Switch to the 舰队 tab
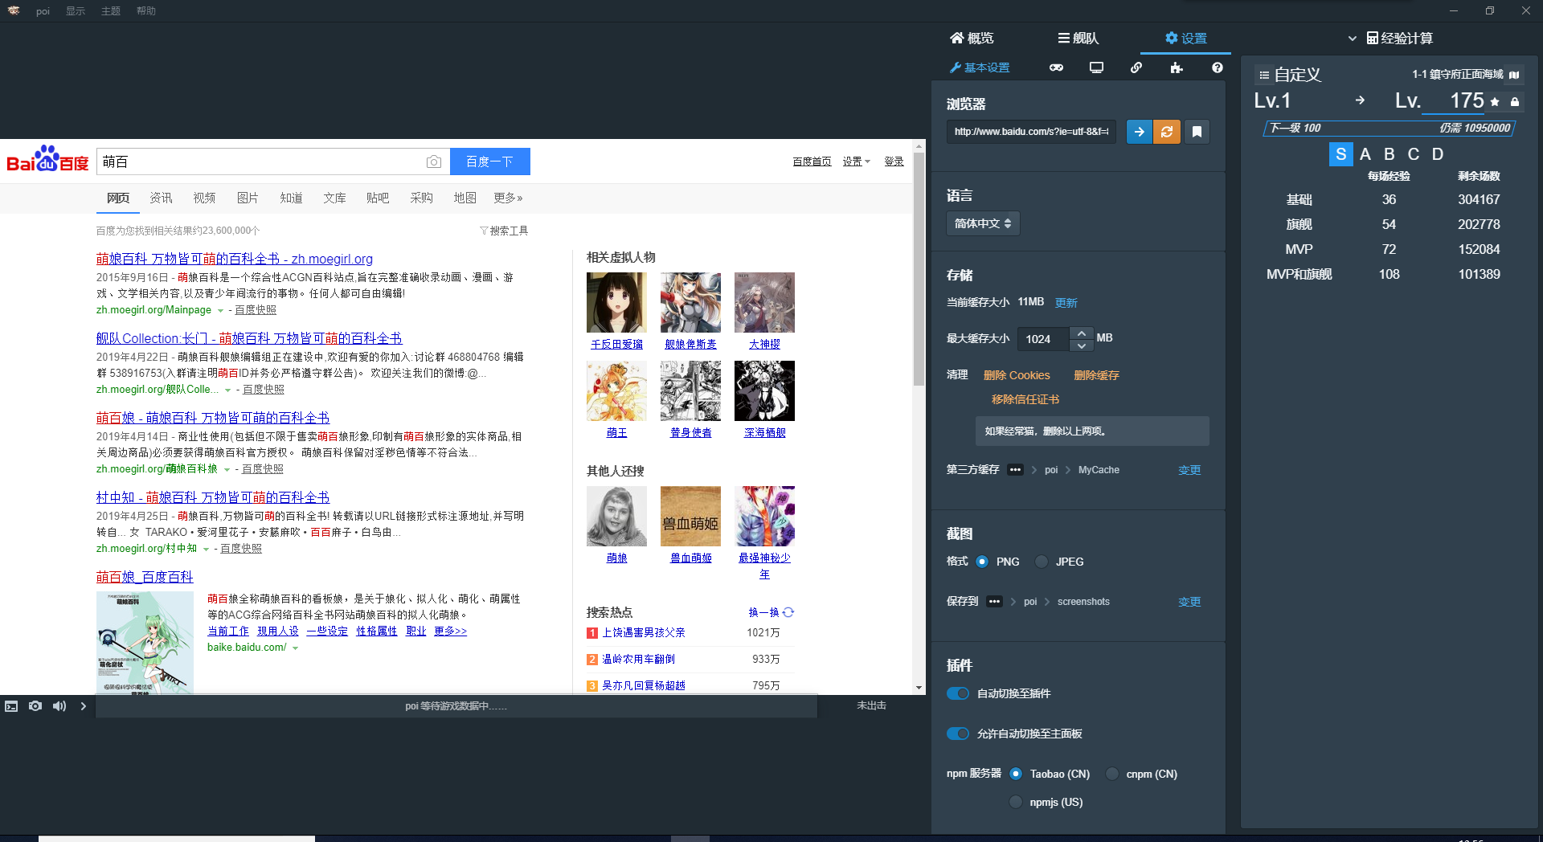The image size is (1543, 842). pyautogui.click(x=1077, y=38)
